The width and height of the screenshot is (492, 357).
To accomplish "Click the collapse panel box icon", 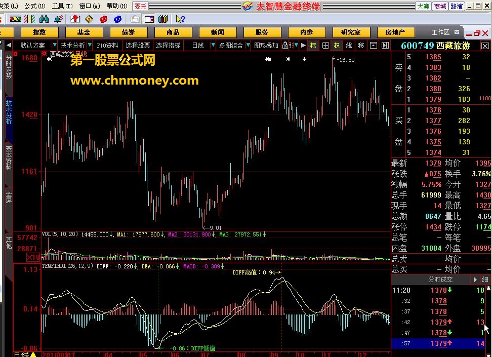I will tap(374, 46).
